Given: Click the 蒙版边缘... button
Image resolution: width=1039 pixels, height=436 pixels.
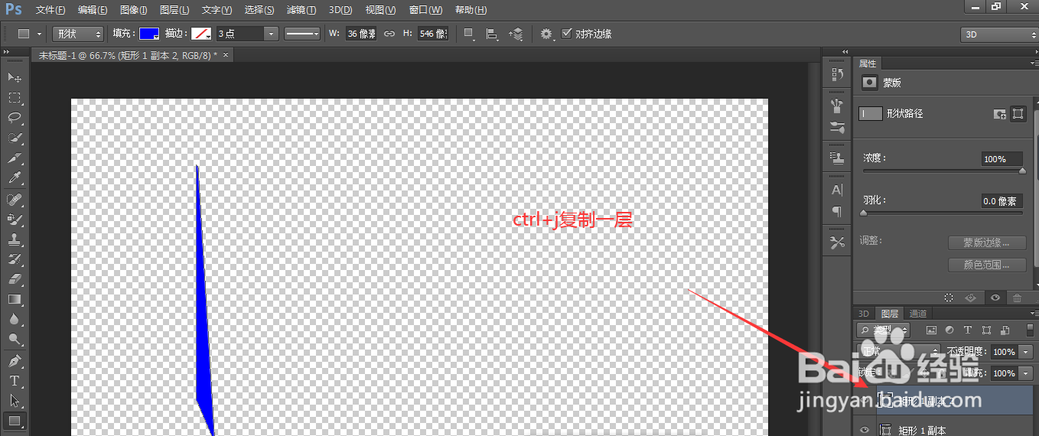Looking at the screenshot, I should click(987, 242).
